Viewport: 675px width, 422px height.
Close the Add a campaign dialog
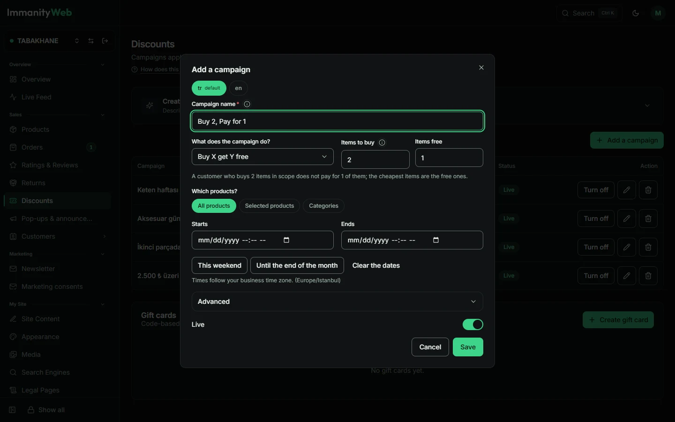[481, 68]
